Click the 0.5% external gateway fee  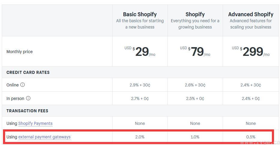[x=251, y=137]
